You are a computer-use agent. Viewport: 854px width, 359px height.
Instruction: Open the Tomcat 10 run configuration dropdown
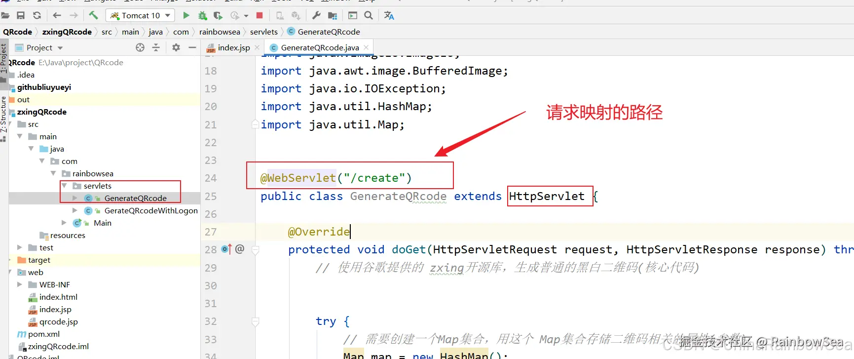(140, 16)
